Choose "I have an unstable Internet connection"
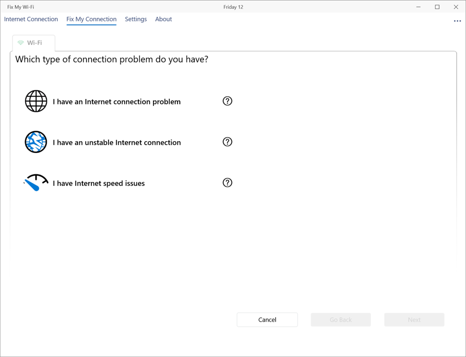 pyautogui.click(x=117, y=142)
